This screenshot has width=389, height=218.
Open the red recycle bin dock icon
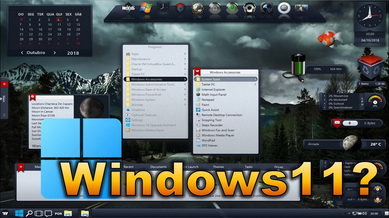point(180,8)
